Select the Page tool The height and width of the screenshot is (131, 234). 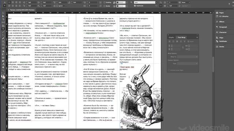3,19
